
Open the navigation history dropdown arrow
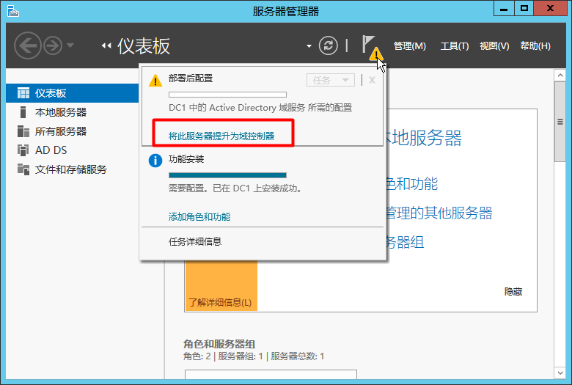70,45
